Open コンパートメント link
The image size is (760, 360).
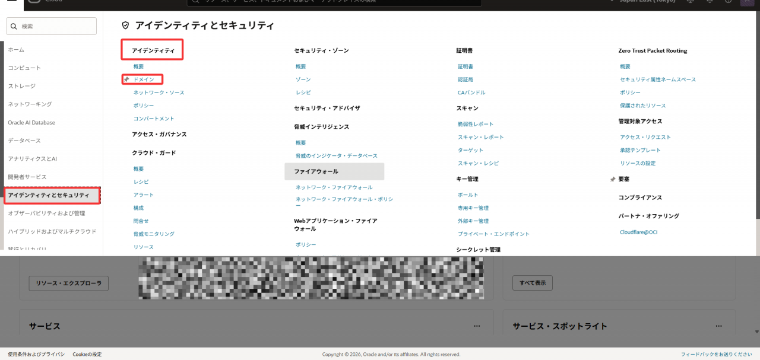(x=154, y=119)
